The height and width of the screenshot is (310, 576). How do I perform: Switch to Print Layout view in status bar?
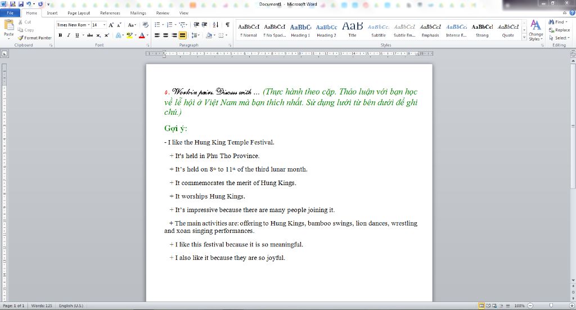click(481, 305)
